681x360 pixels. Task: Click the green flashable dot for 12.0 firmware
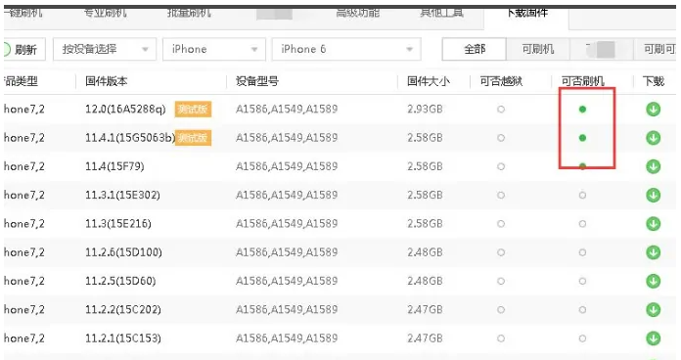tap(582, 109)
